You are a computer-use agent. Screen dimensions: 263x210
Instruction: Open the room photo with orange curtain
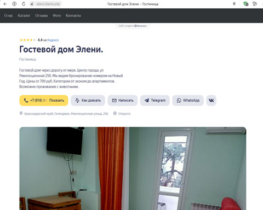[x=133, y=168]
